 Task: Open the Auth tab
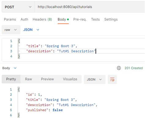pyautogui.click(x=24, y=19)
